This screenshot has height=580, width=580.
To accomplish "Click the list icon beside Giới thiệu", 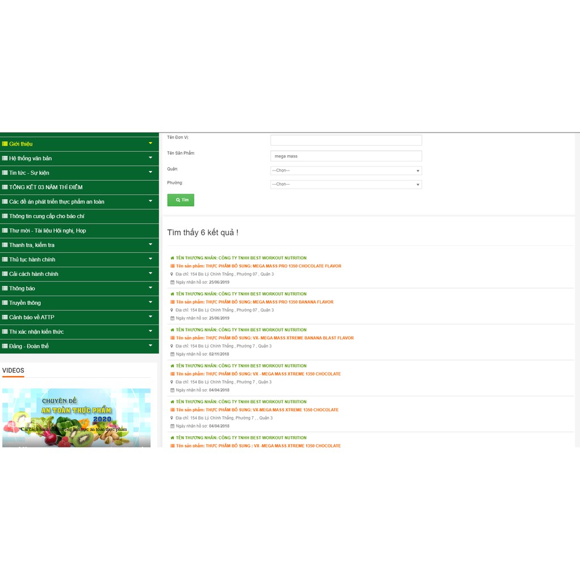I will click(x=5, y=144).
